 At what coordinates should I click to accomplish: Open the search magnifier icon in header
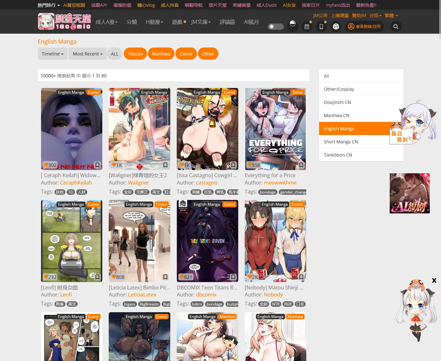click(396, 27)
